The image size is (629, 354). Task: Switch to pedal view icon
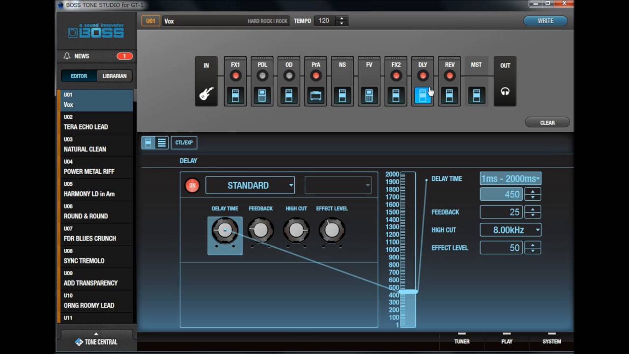pos(148,143)
